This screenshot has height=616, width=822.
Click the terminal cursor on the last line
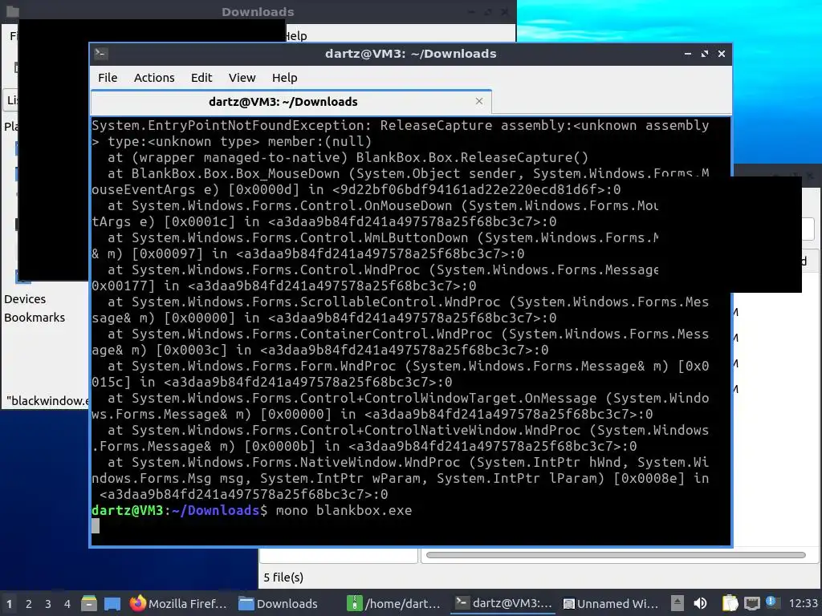pyautogui.click(x=96, y=525)
